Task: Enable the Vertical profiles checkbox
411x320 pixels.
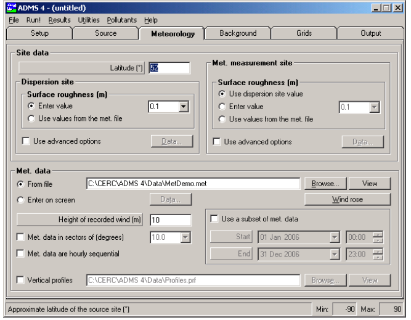Action: click(20, 280)
